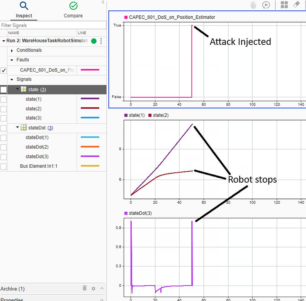This screenshot has width=306, height=301.
Task: Click the Archive trash delete icon
Action: (85, 288)
